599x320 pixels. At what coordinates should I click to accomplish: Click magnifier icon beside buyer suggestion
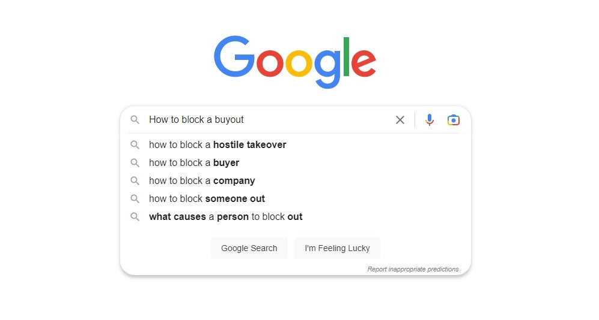coord(135,162)
